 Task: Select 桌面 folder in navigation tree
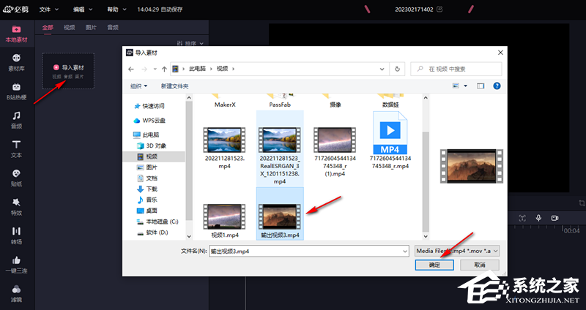[147, 211]
